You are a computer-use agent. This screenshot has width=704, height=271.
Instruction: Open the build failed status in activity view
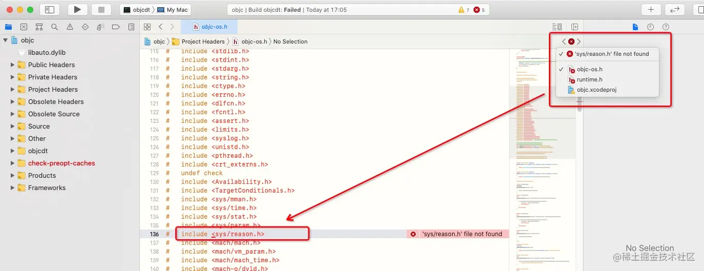(x=289, y=10)
